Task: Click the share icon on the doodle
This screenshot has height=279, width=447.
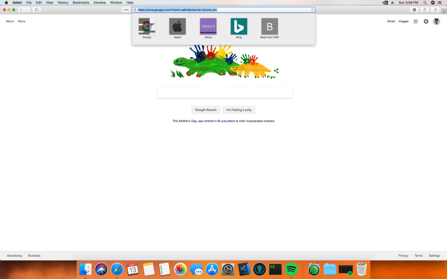Action: (276, 71)
